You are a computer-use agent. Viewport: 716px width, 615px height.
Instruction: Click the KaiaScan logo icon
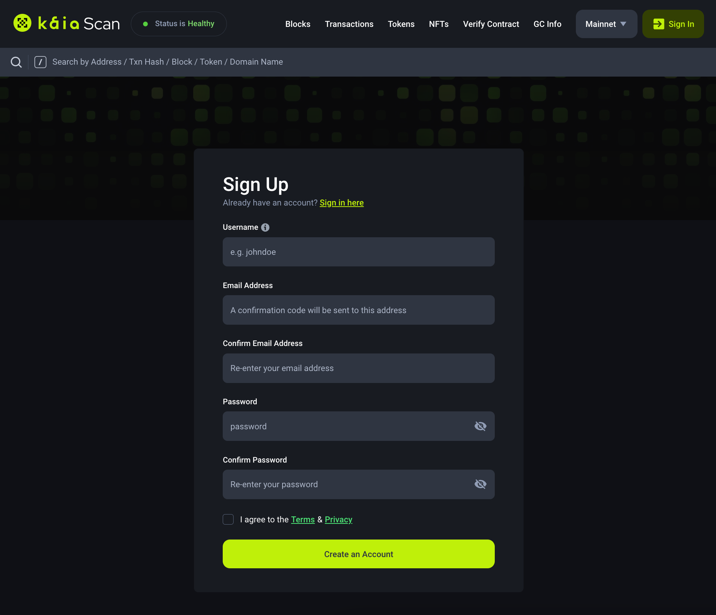[22, 23]
